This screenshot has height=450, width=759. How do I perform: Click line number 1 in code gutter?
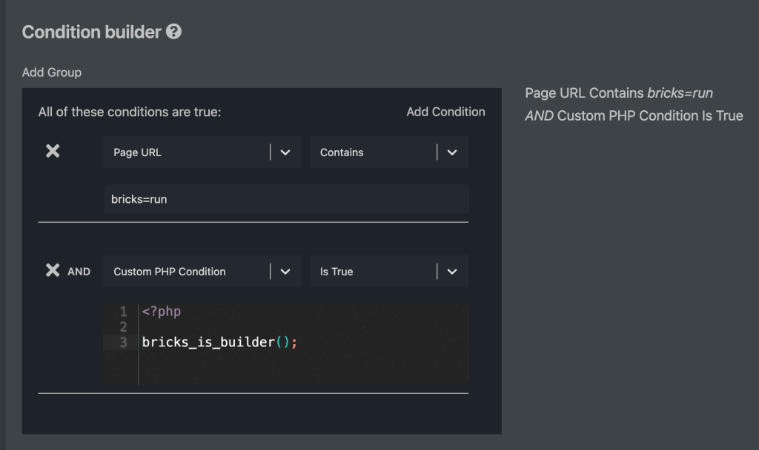[x=124, y=312]
